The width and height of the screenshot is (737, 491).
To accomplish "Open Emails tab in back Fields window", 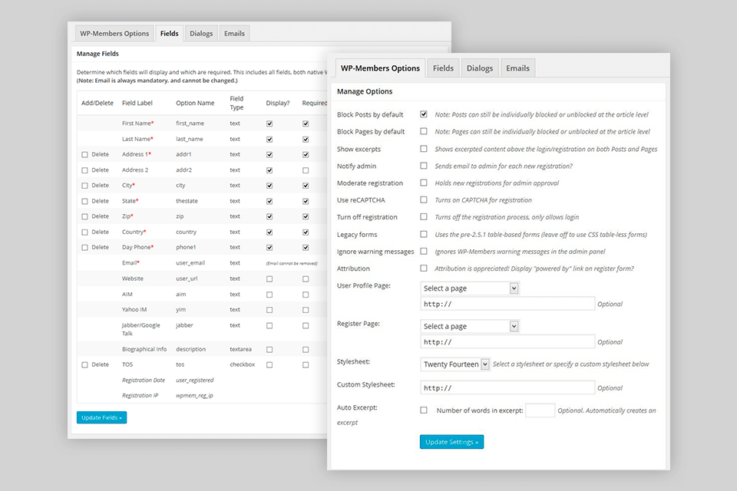I will [234, 33].
